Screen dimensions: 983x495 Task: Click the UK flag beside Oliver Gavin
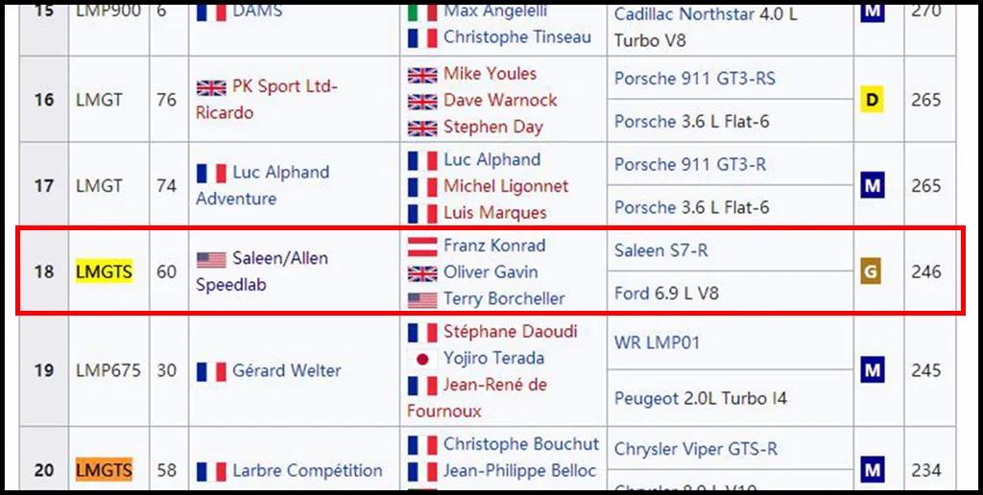point(421,272)
